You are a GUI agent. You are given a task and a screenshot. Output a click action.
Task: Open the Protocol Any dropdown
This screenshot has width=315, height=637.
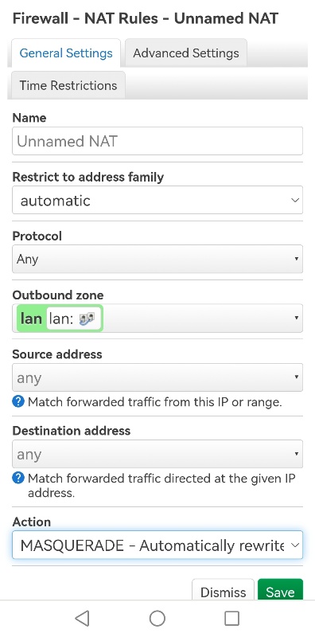pos(157,259)
